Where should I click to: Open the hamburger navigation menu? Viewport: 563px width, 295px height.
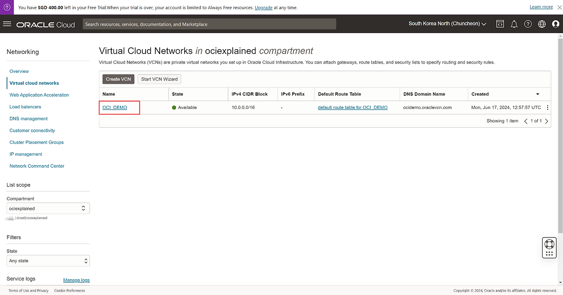pos(7,24)
